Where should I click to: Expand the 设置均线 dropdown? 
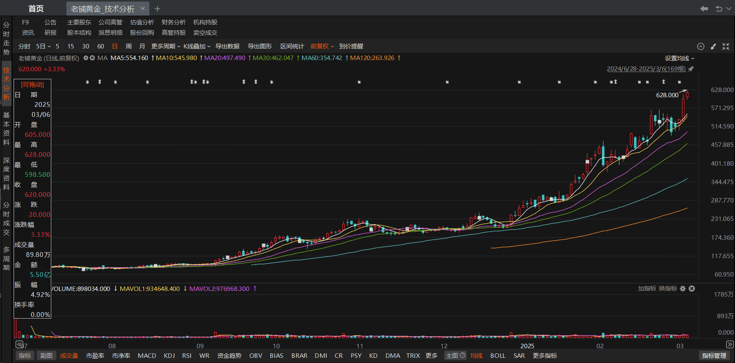coord(679,58)
